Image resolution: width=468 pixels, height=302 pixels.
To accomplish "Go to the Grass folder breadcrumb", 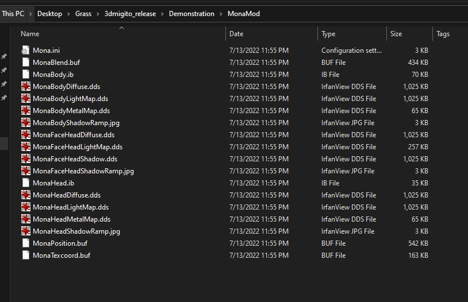I will 83,14.
